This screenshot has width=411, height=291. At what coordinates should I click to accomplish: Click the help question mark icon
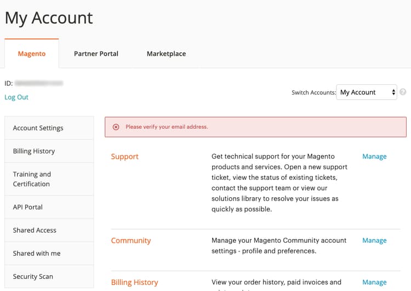(403, 92)
